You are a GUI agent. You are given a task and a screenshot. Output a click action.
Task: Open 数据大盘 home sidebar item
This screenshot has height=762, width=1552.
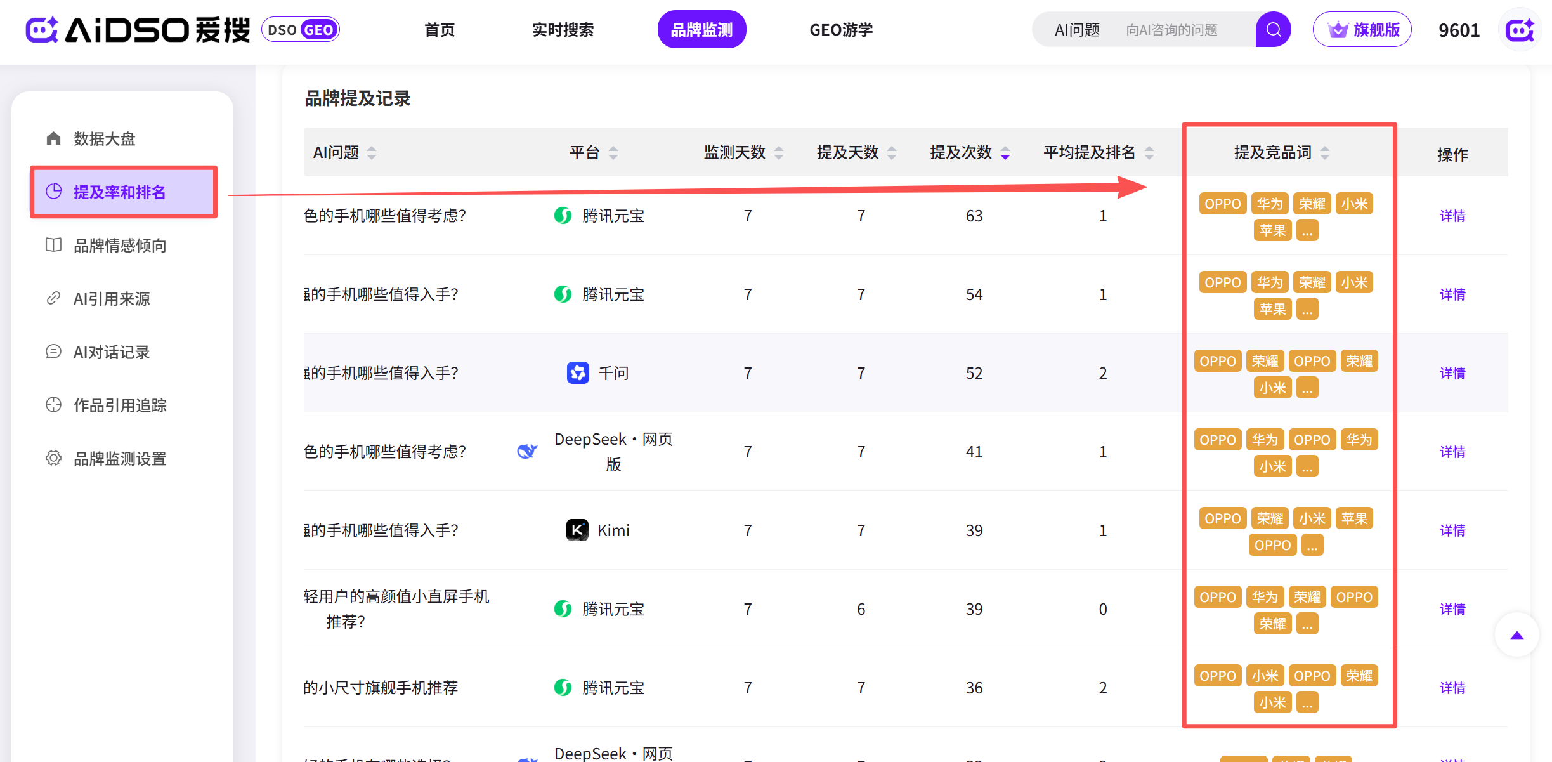pyautogui.click(x=104, y=139)
